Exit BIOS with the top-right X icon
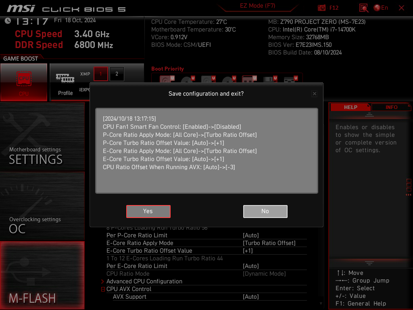This screenshot has height=310, width=413. click(401, 8)
